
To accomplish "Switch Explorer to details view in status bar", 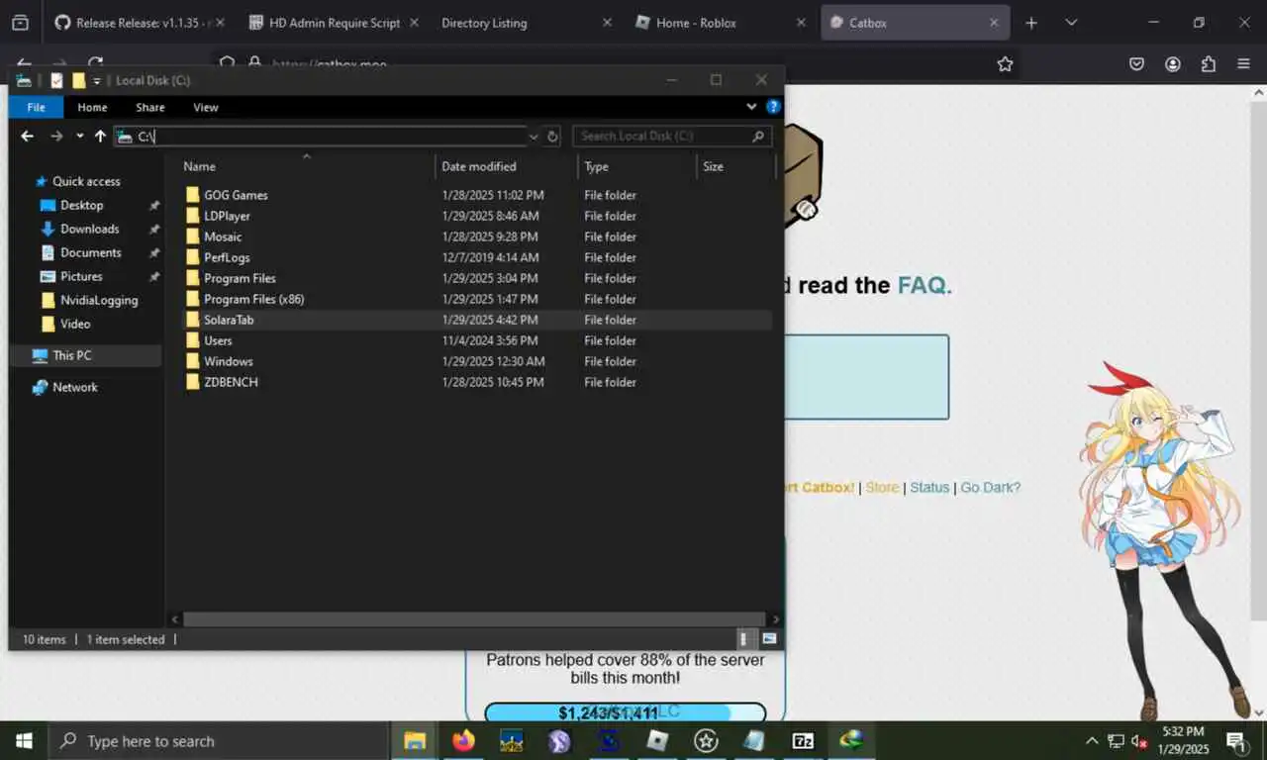I will pyautogui.click(x=743, y=639).
